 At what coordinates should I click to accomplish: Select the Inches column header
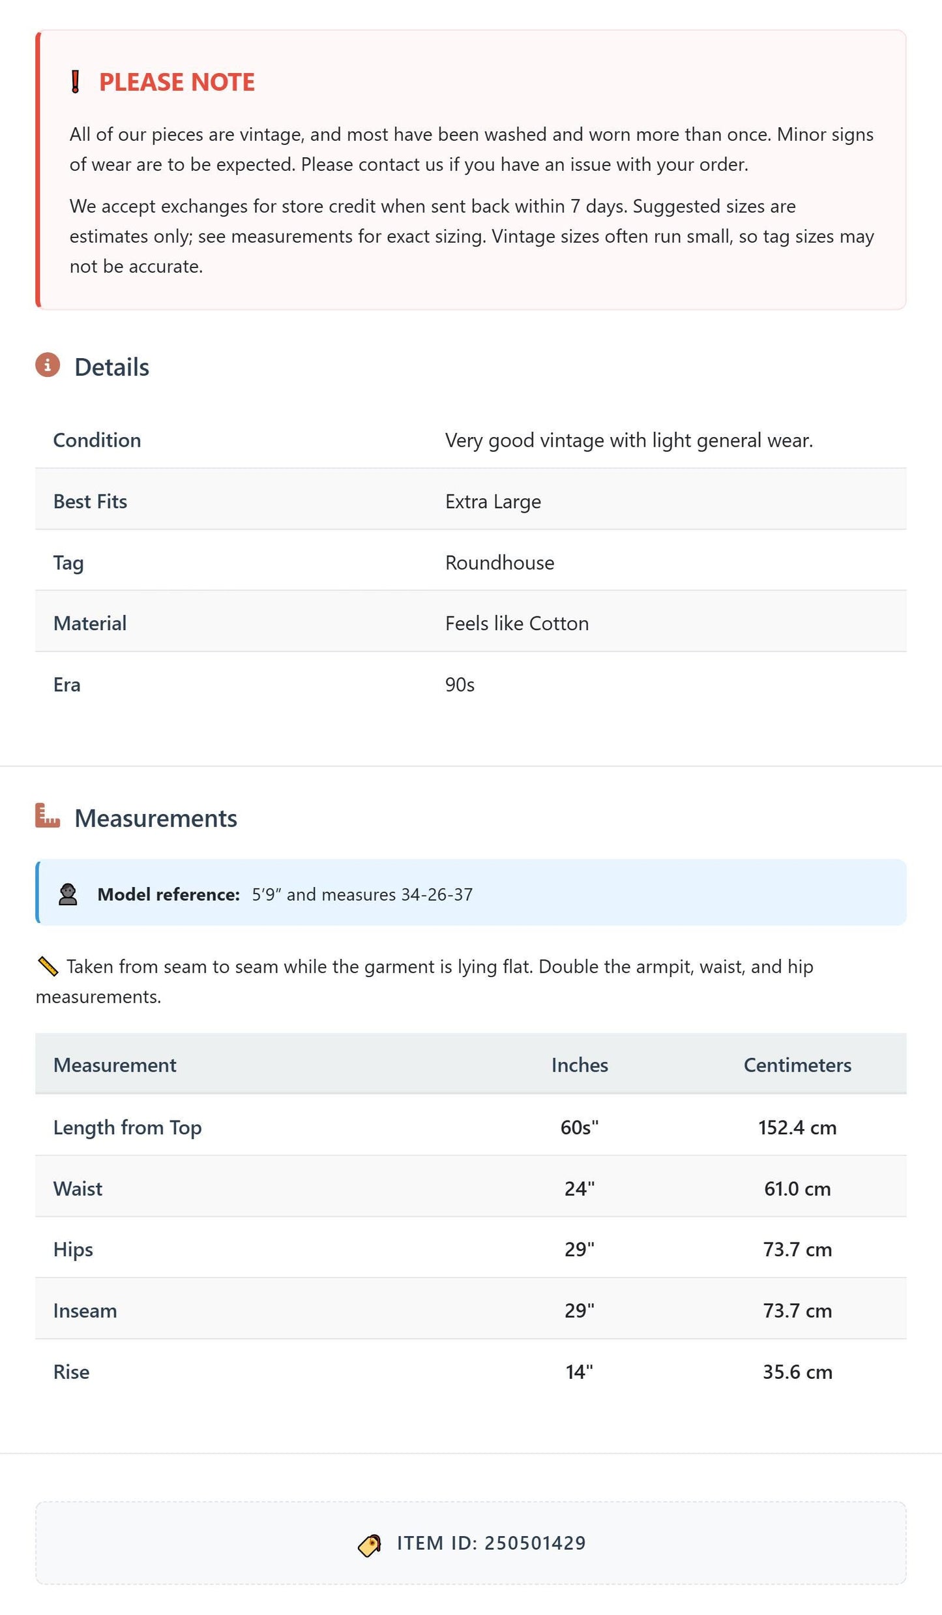pos(580,1064)
